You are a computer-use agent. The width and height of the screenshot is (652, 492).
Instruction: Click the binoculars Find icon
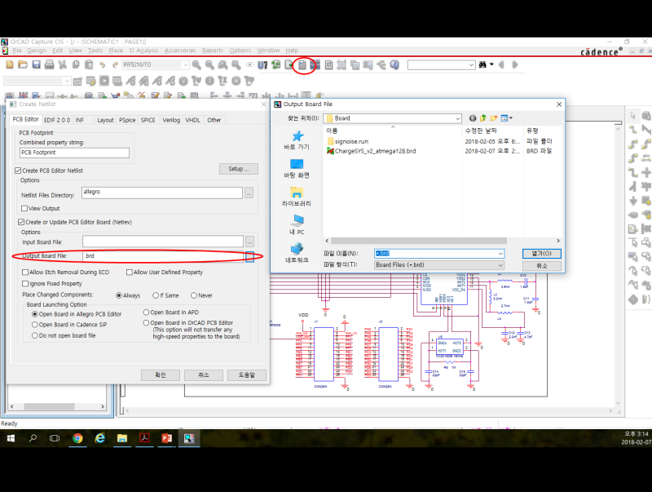pyautogui.click(x=482, y=64)
